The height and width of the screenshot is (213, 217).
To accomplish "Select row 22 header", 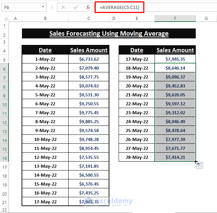I will [4, 210].
